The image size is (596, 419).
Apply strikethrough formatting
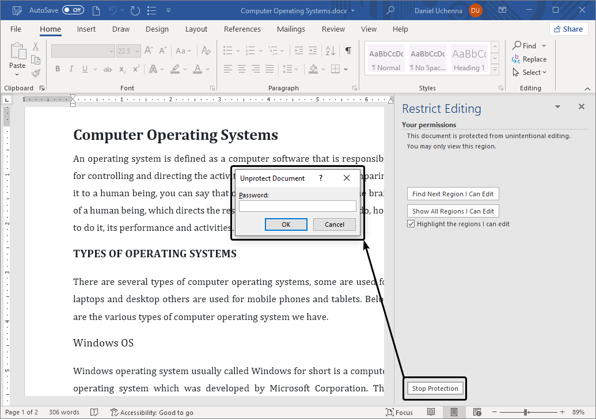click(x=107, y=68)
